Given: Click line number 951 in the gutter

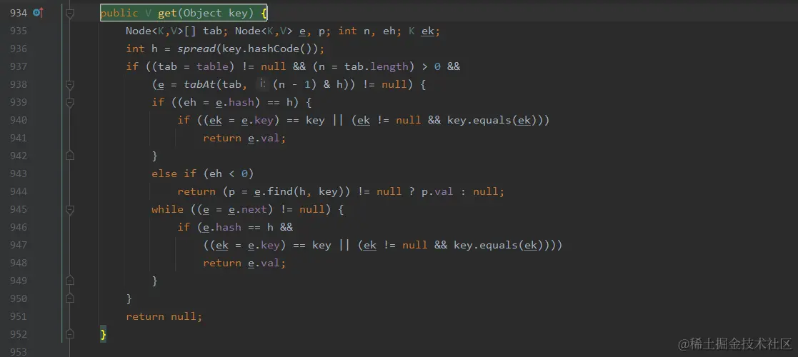Looking at the screenshot, I should coord(19,316).
